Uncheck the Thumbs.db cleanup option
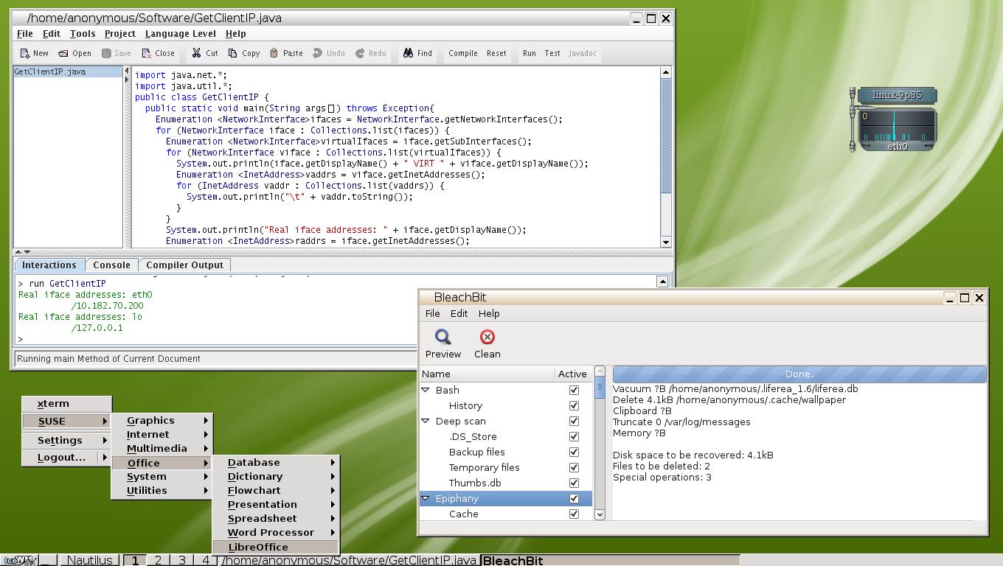 point(573,483)
